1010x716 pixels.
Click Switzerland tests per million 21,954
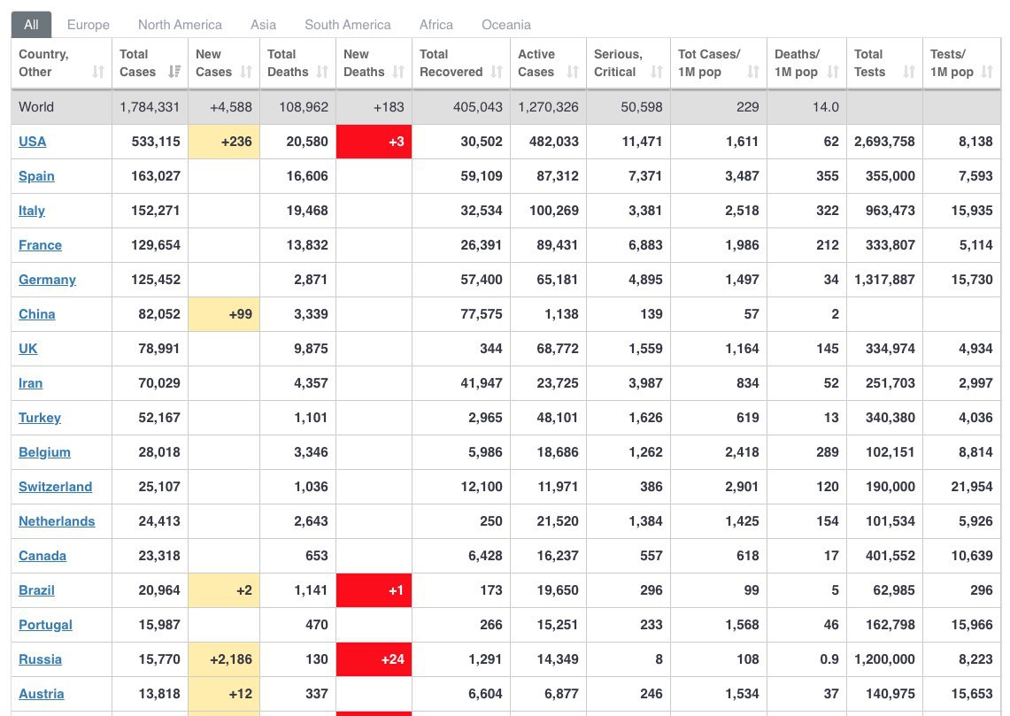pyautogui.click(x=972, y=487)
